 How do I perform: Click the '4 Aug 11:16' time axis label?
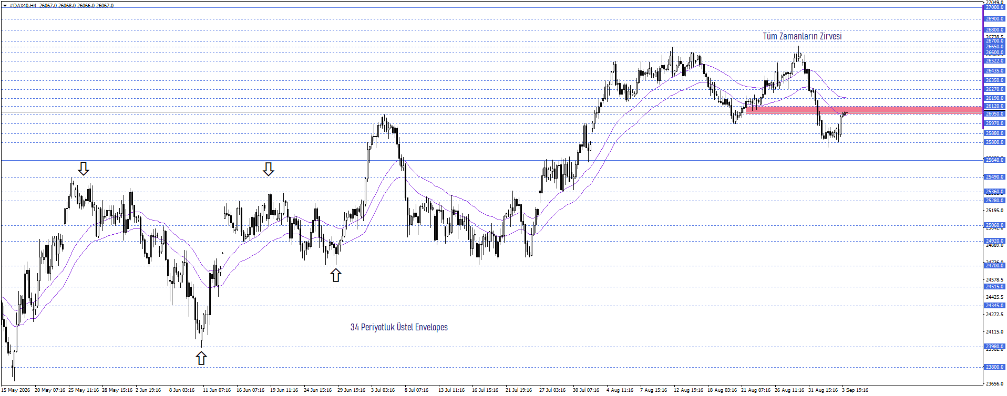pyautogui.click(x=620, y=390)
